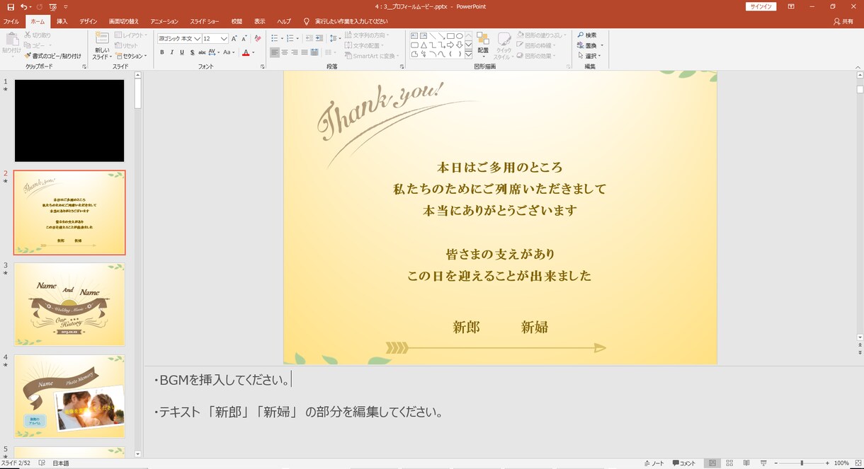Toggle the コメント comments pane
Screen dimensions: 864x469
pos(684,463)
